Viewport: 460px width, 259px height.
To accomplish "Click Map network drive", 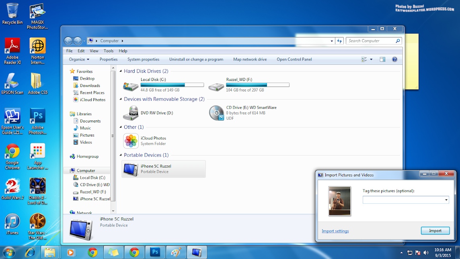I will (250, 59).
